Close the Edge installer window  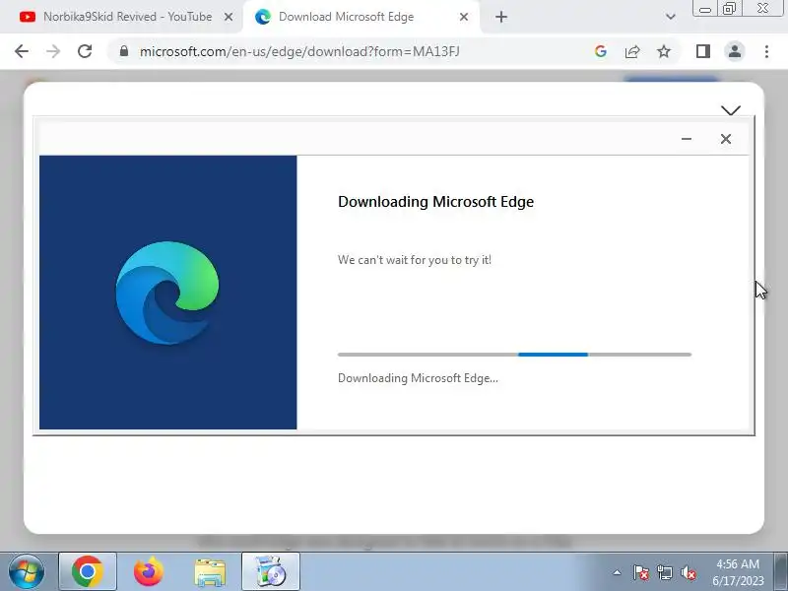click(x=726, y=139)
